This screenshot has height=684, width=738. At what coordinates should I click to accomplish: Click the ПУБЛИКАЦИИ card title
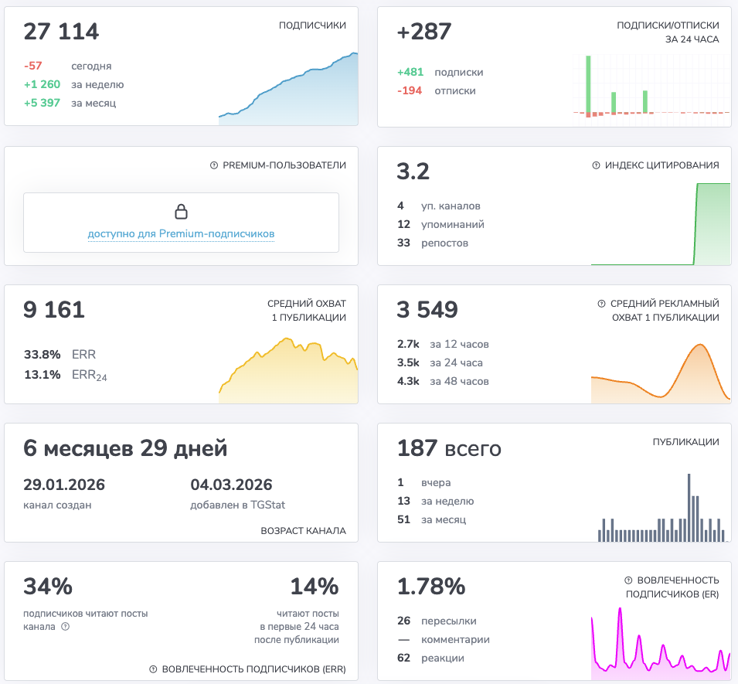pyautogui.click(x=685, y=442)
